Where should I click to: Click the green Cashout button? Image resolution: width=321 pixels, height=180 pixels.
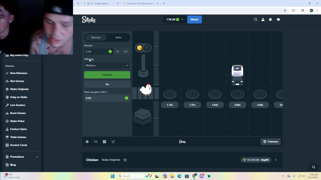point(107,75)
